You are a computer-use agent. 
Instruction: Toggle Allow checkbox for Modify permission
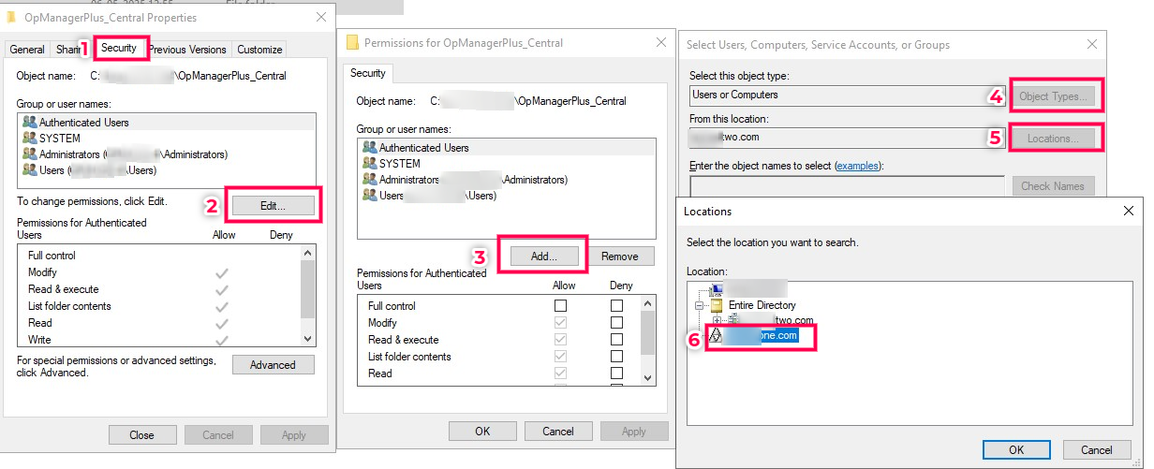click(561, 323)
